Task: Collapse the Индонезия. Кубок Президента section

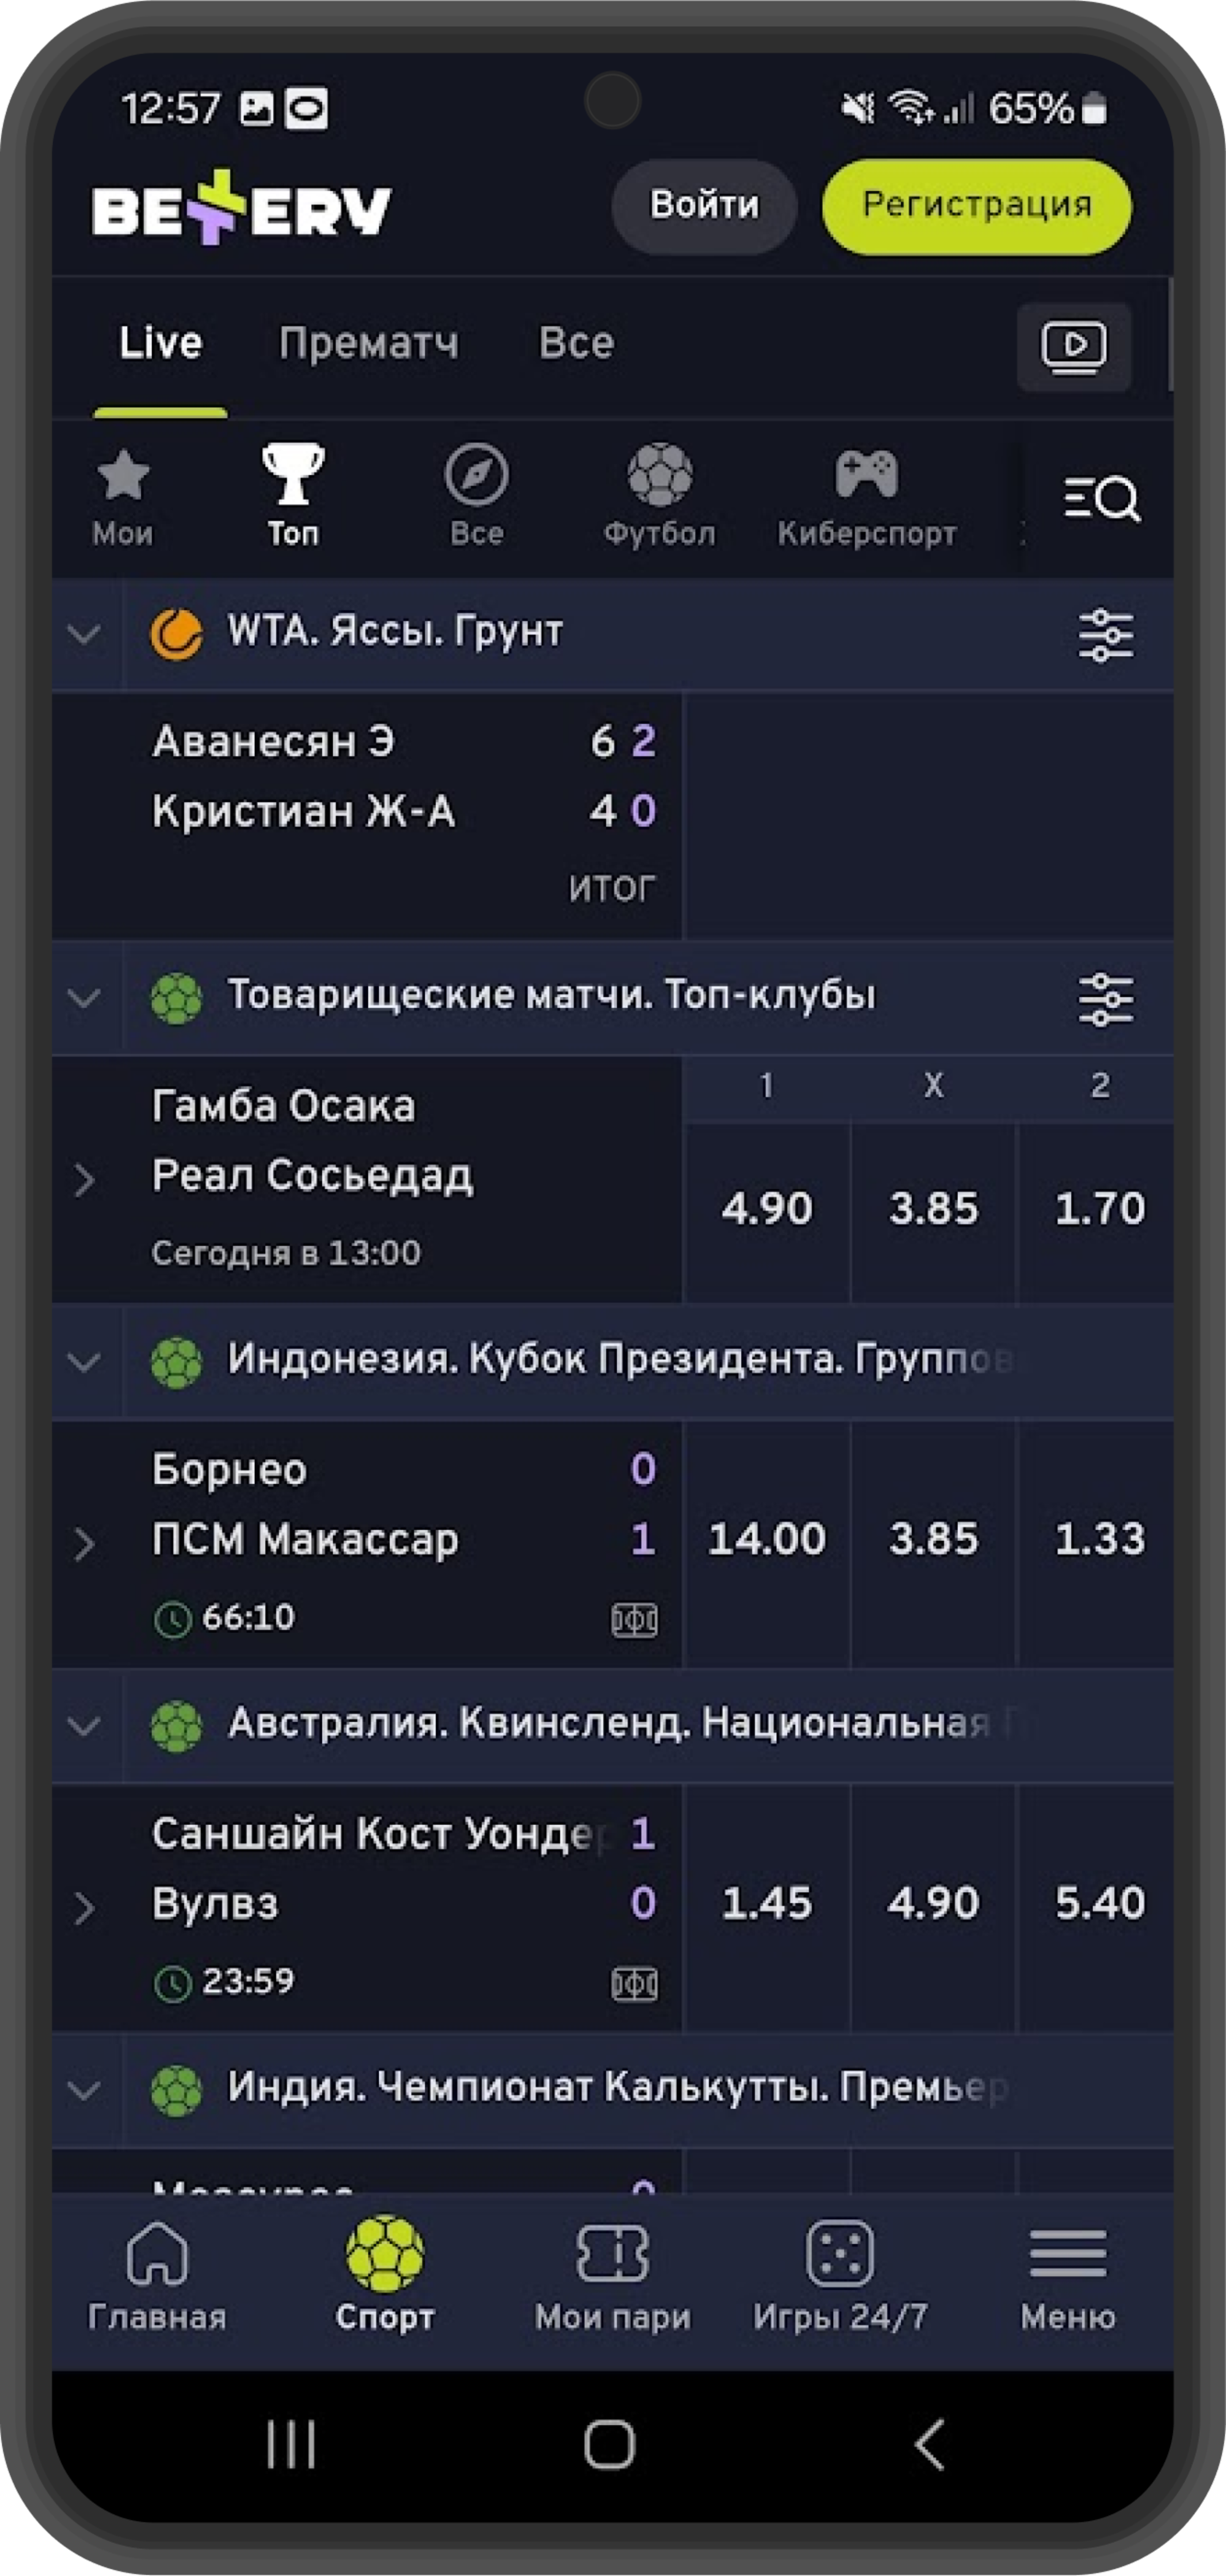Action: [85, 1362]
